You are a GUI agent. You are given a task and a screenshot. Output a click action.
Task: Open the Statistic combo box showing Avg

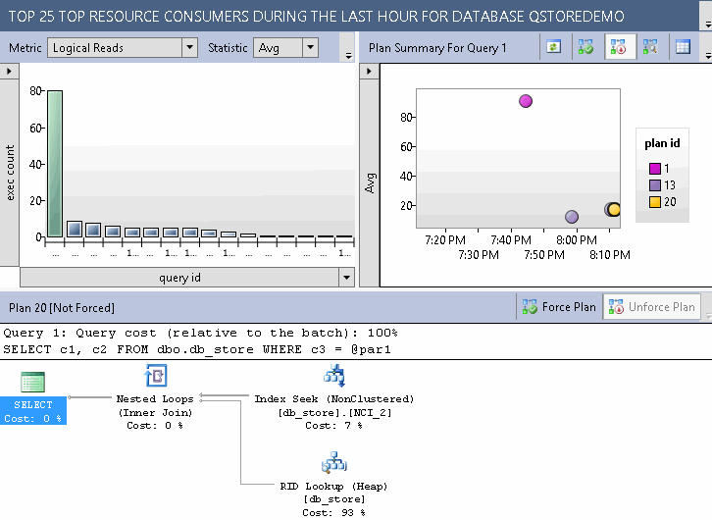[x=285, y=48]
